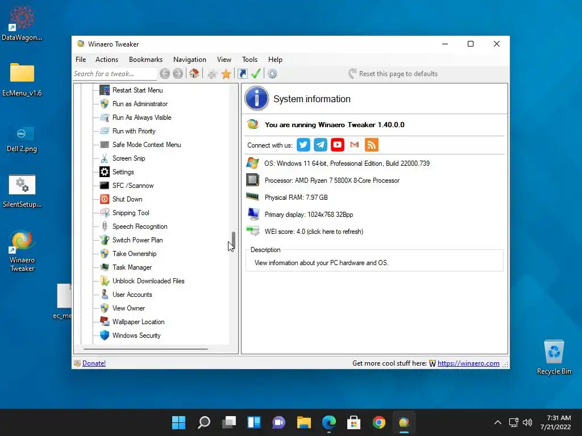Open the Actions menu

[x=107, y=59]
